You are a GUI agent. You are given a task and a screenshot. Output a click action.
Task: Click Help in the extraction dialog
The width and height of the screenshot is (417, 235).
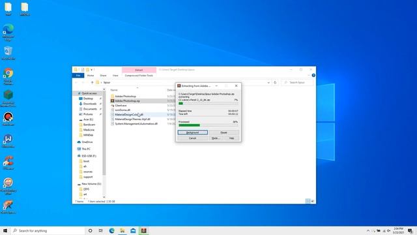click(x=232, y=138)
